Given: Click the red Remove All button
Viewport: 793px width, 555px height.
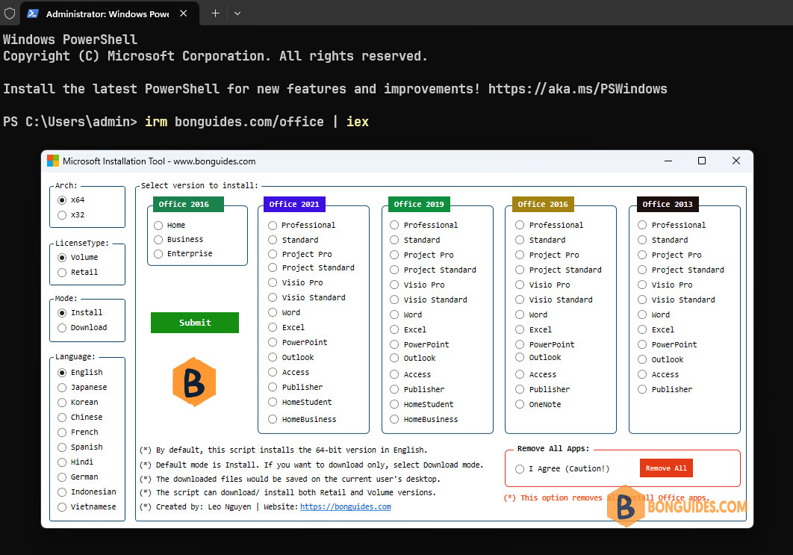Looking at the screenshot, I should 666,468.
